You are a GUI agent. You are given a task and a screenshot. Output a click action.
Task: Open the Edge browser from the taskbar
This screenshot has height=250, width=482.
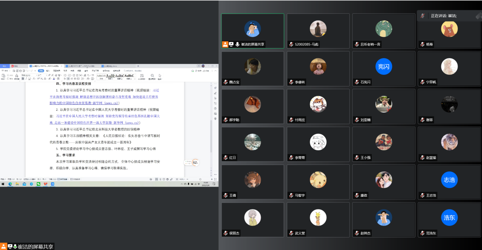pyautogui.click(x=10, y=184)
